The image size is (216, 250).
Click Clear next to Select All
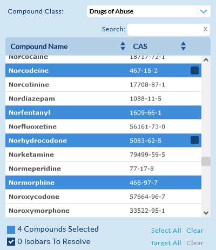point(195,231)
